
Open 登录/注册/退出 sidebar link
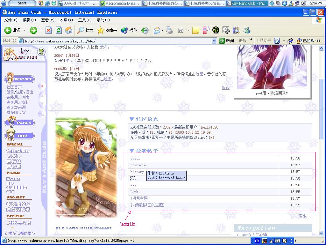[x=20, y=92]
